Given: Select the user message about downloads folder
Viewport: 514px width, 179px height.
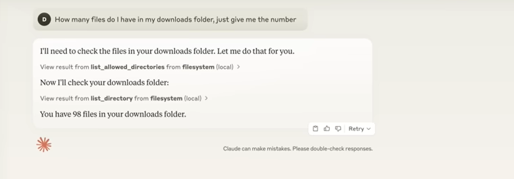Looking at the screenshot, I should pyautogui.click(x=175, y=20).
